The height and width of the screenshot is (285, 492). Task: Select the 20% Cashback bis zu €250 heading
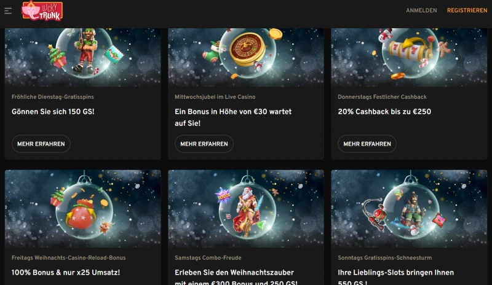pyautogui.click(x=384, y=112)
